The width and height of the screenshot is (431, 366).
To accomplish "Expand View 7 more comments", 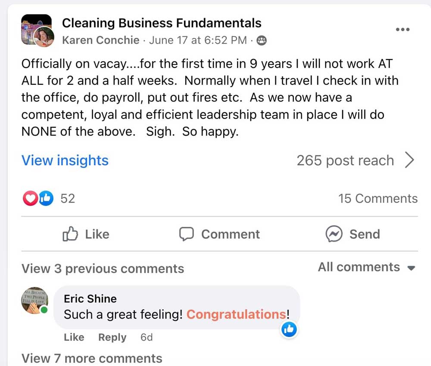I will click(92, 358).
